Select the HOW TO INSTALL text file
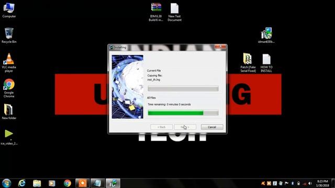 click(266, 63)
